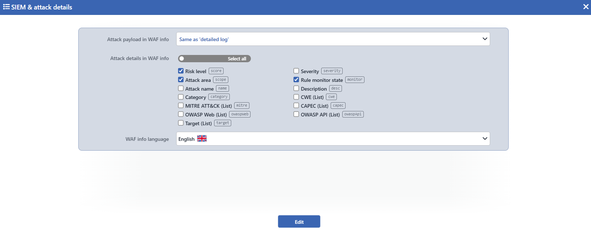Click the list icon beside SIEM title
This screenshot has height=230, width=591.
pos(6,7)
